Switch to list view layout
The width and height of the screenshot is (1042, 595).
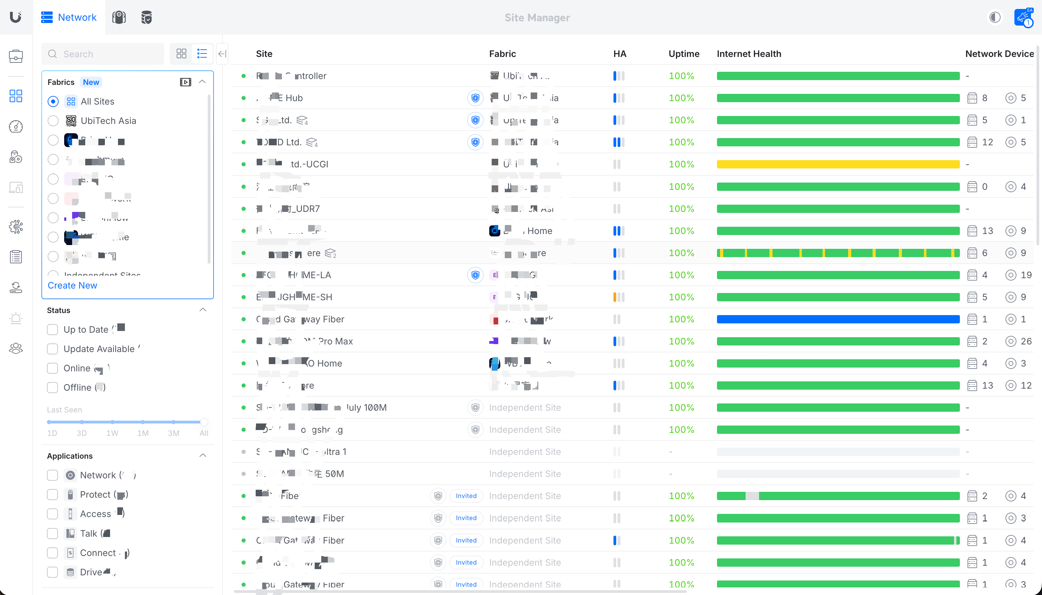pos(202,53)
